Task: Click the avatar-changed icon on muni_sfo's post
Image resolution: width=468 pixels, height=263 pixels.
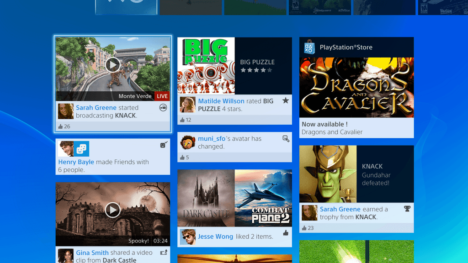Action: pyautogui.click(x=286, y=138)
